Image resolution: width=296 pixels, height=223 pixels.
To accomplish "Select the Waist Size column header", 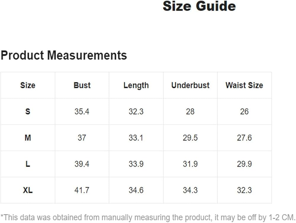I will pos(244,85).
